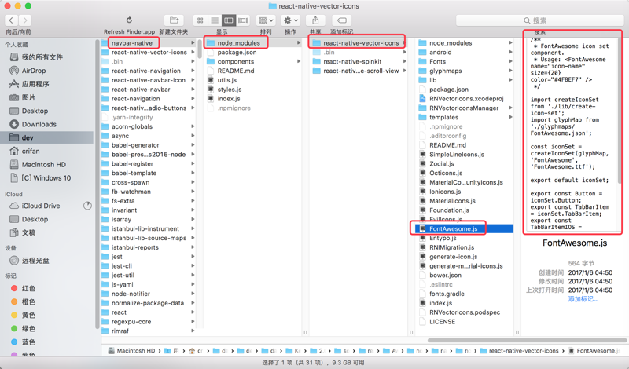Select RNVectorIcons.xcodeproj file
Viewport: 629px width, 369px height.
click(466, 99)
